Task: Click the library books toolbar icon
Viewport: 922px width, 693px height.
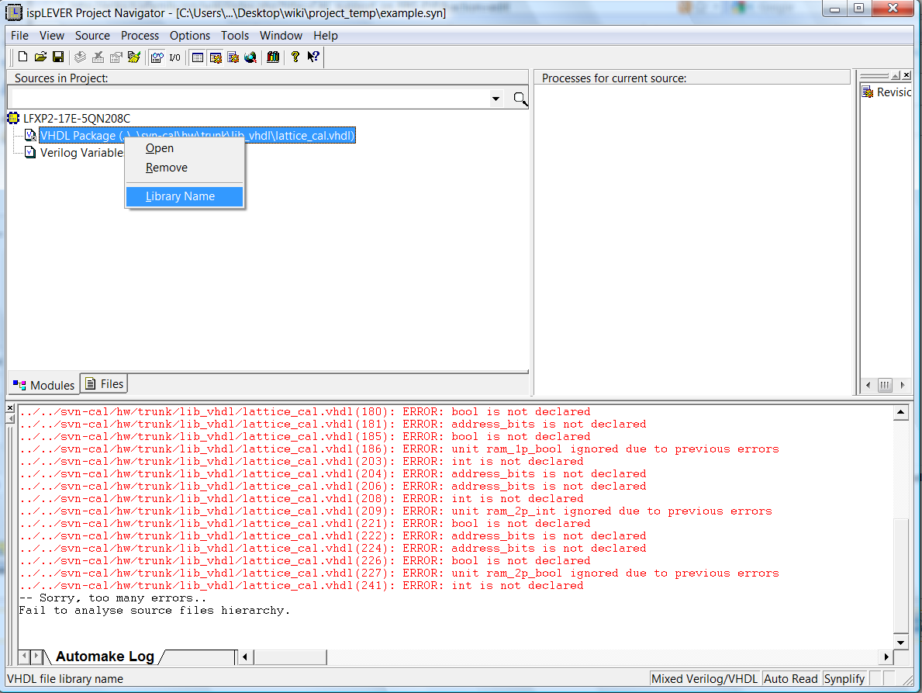Action: pos(273,57)
